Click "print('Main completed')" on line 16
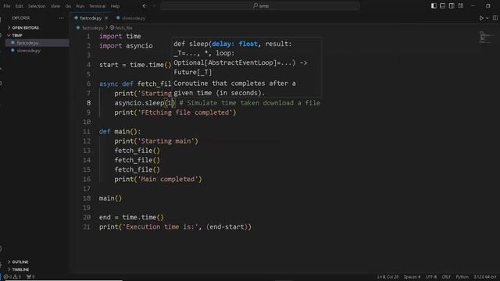Viewport: 500px width, 281px height. pyautogui.click(x=158, y=180)
